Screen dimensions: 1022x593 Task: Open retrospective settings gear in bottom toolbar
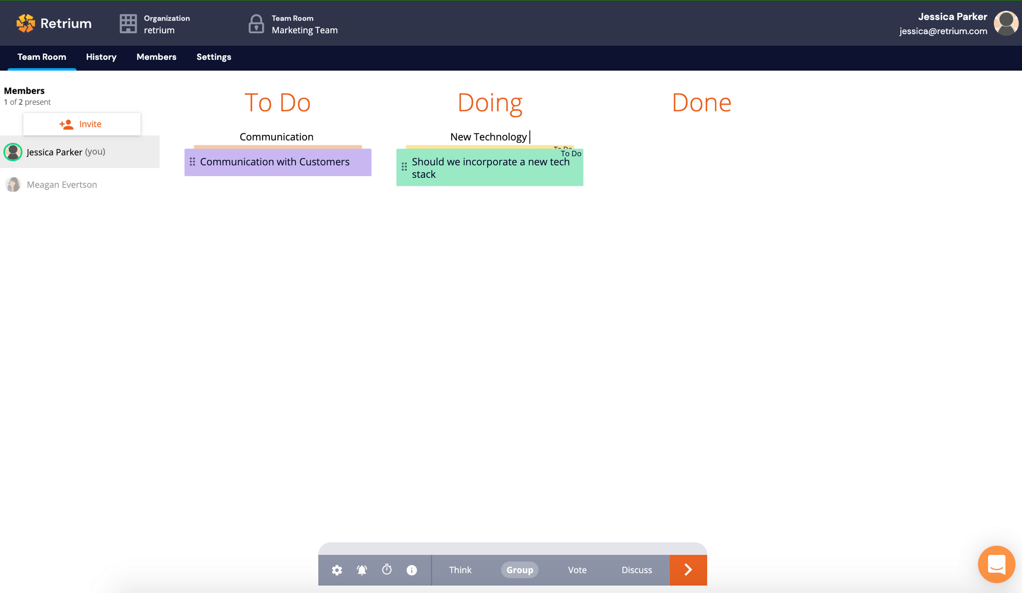tap(337, 570)
